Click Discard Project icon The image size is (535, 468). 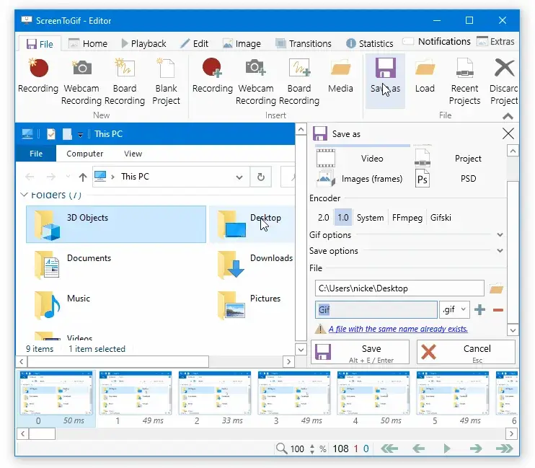tap(504, 81)
